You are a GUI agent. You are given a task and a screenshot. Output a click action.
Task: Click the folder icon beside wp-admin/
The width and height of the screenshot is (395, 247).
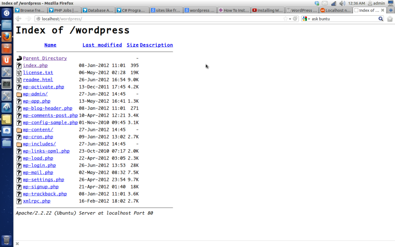click(x=19, y=94)
